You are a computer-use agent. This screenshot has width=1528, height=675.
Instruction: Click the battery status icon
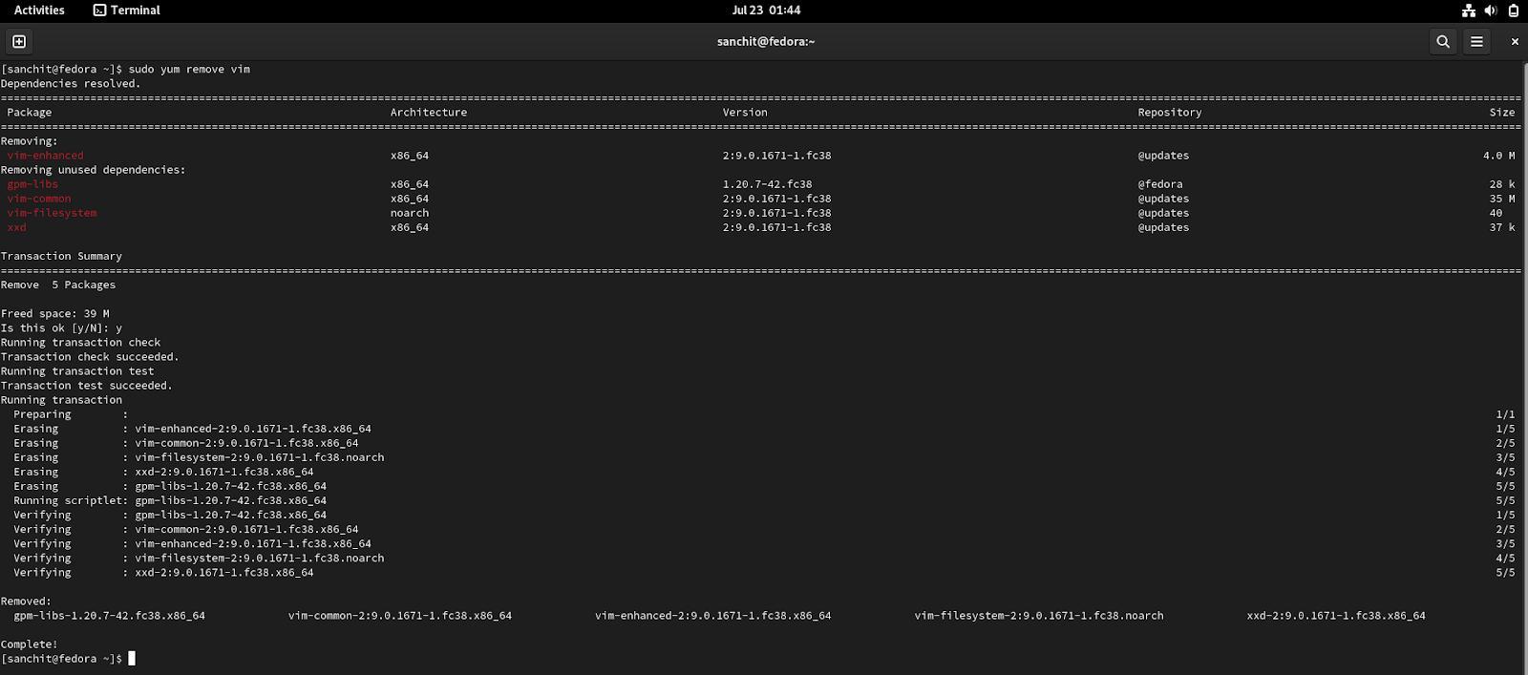point(1513,11)
